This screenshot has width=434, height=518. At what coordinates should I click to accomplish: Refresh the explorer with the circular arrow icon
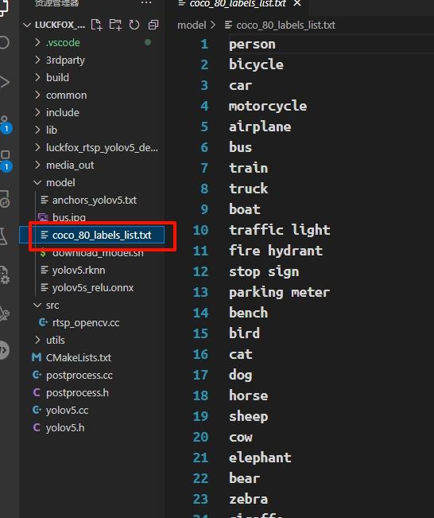pyautogui.click(x=134, y=25)
